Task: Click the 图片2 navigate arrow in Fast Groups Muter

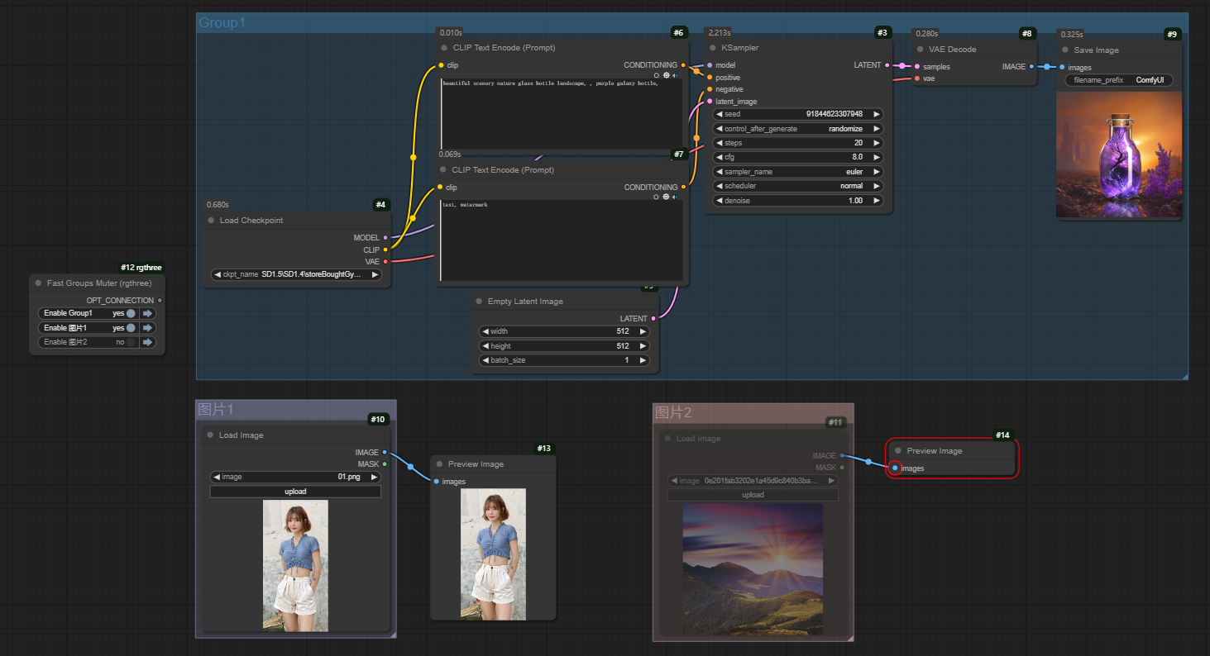Action: click(x=148, y=342)
